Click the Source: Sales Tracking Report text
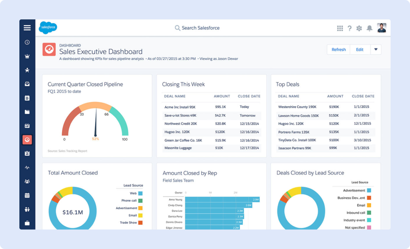The image size is (410, 249). (x=67, y=151)
